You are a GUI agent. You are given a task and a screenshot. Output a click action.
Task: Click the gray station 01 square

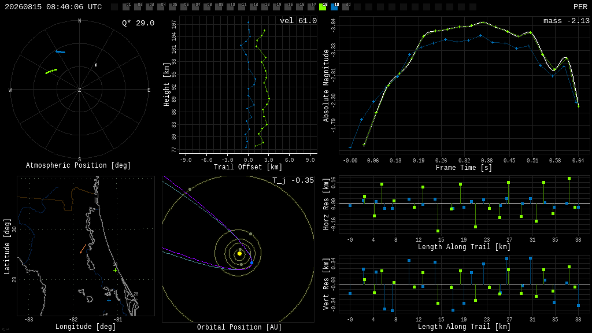click(126, 7)
